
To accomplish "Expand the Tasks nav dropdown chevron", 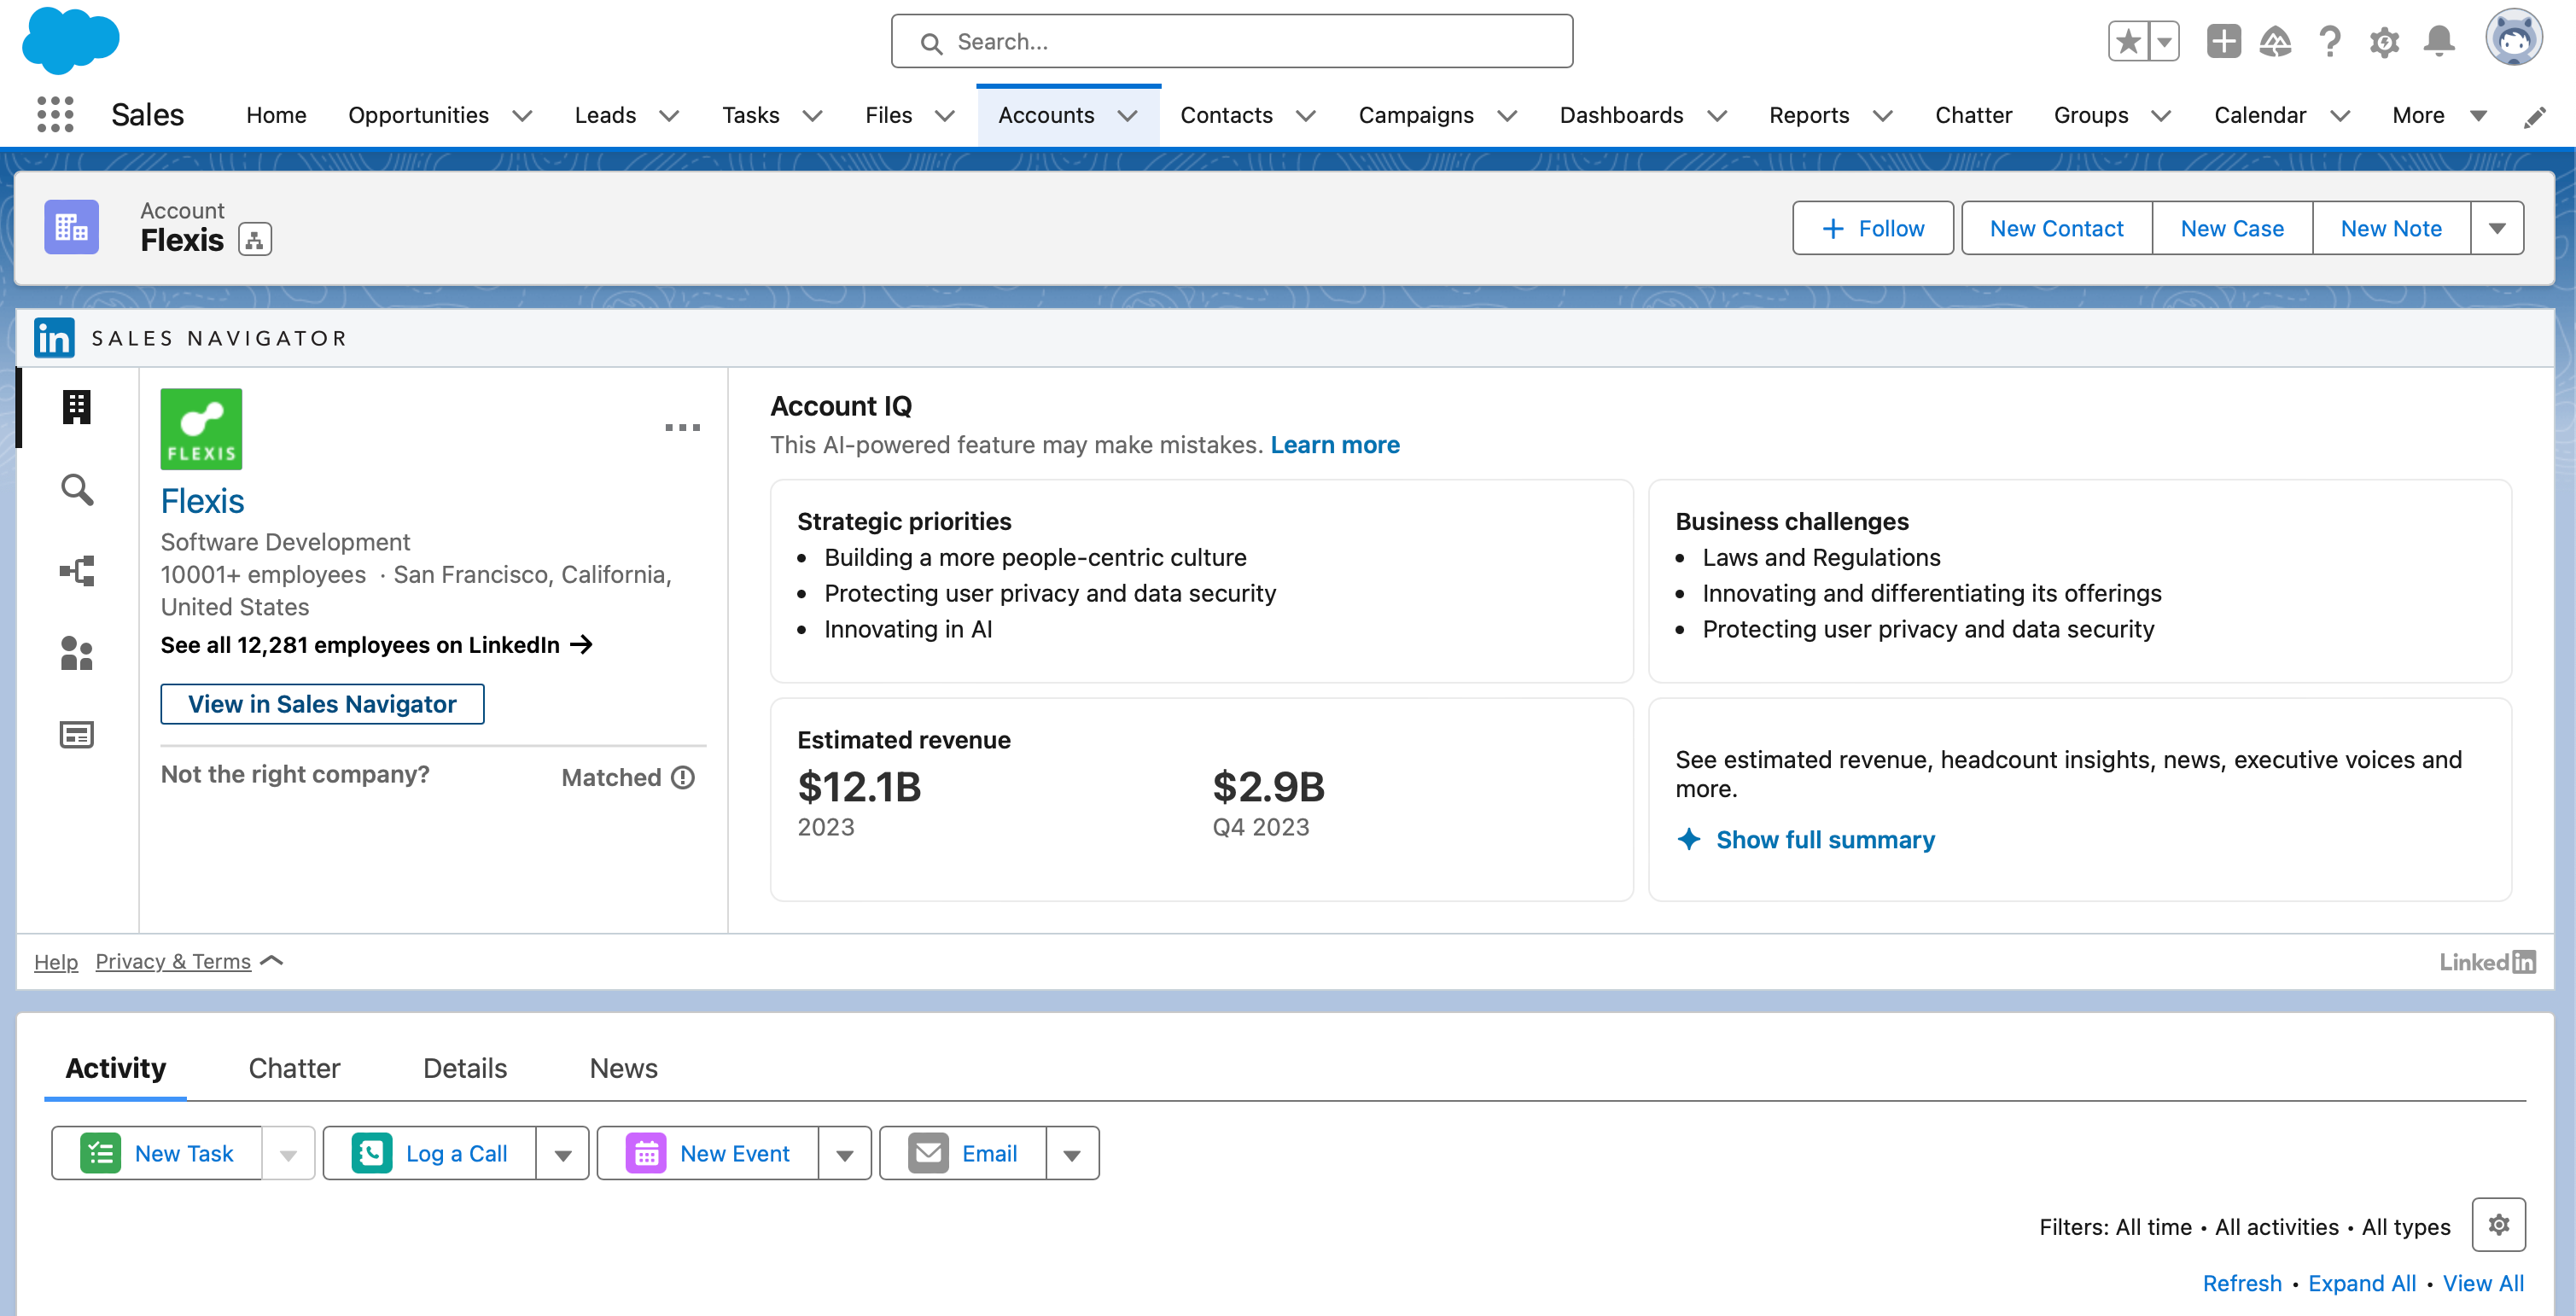I will (813, 116).
